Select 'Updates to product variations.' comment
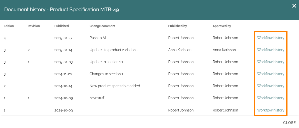 [114, 50]
